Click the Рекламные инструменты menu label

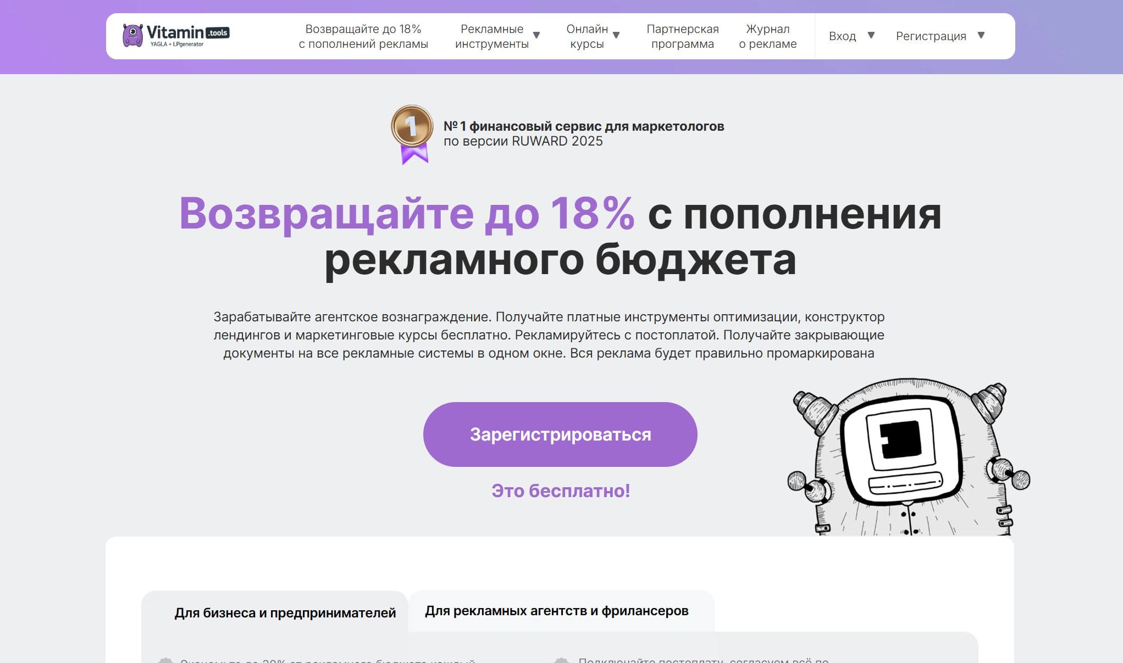pos(491,36)
